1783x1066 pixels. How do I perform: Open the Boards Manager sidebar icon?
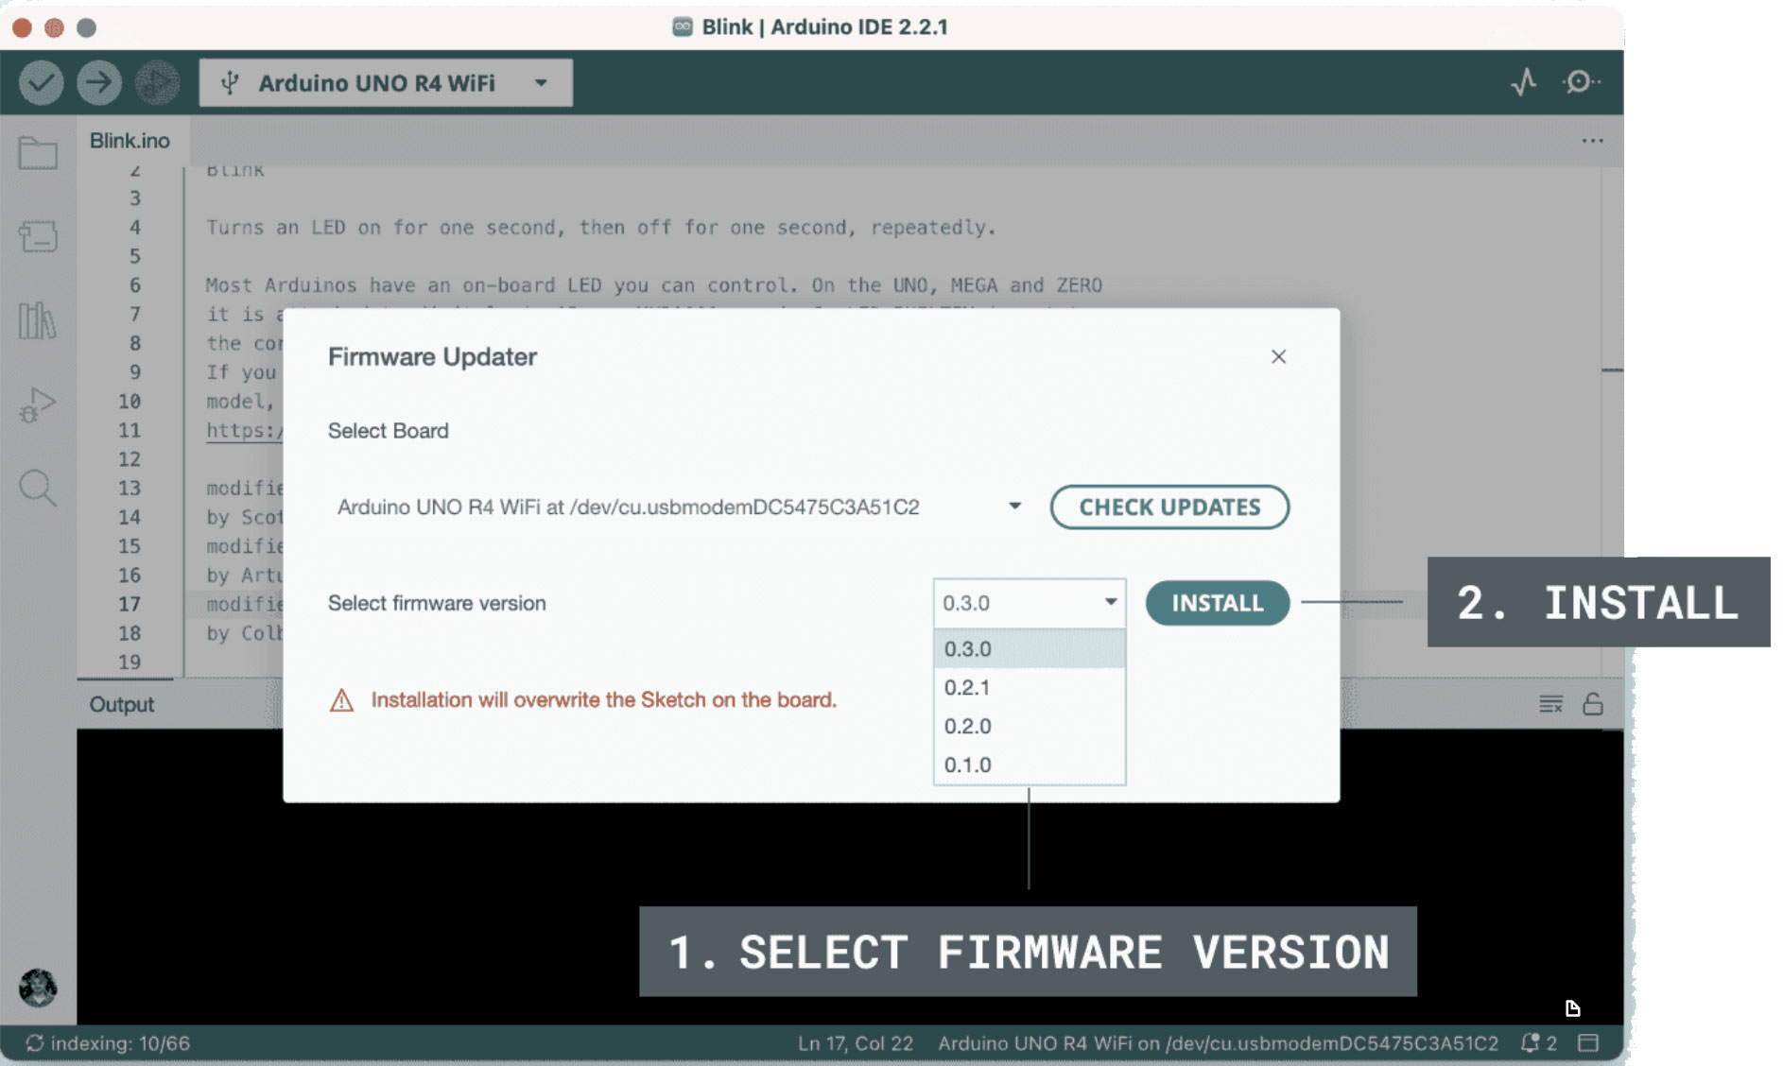(38, 236)
